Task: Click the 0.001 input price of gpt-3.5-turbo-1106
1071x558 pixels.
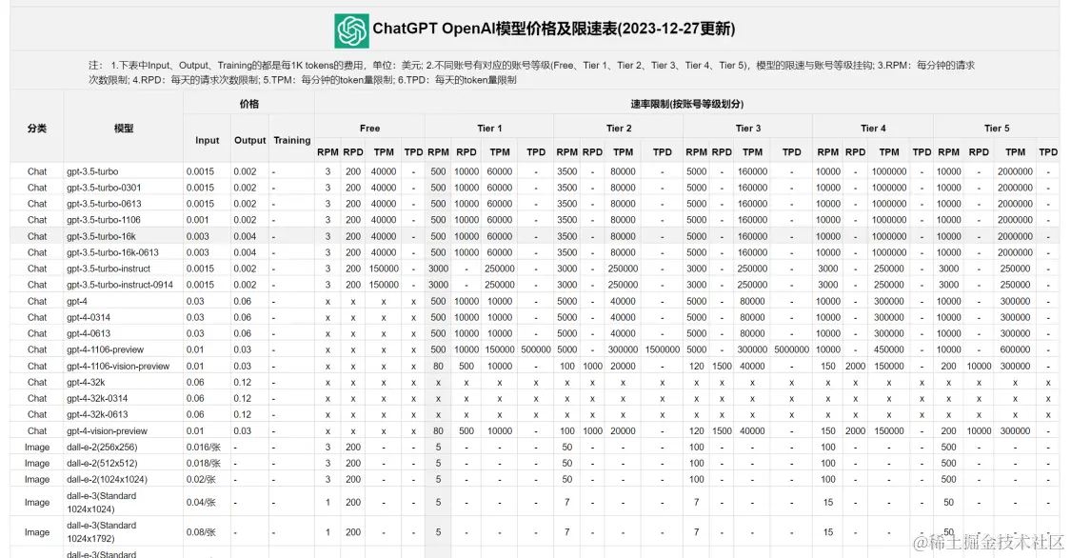Action: coord(197,220)
